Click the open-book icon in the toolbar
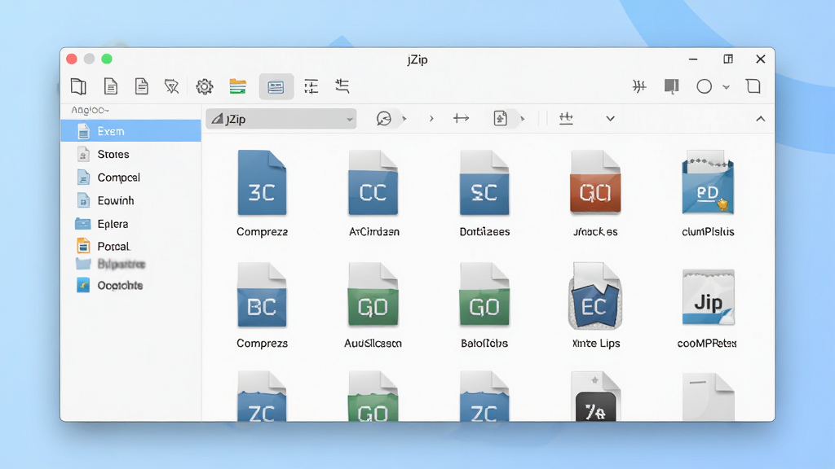This screenshot has width=835, height=469. pyautogui.click(x=78, y=86)
